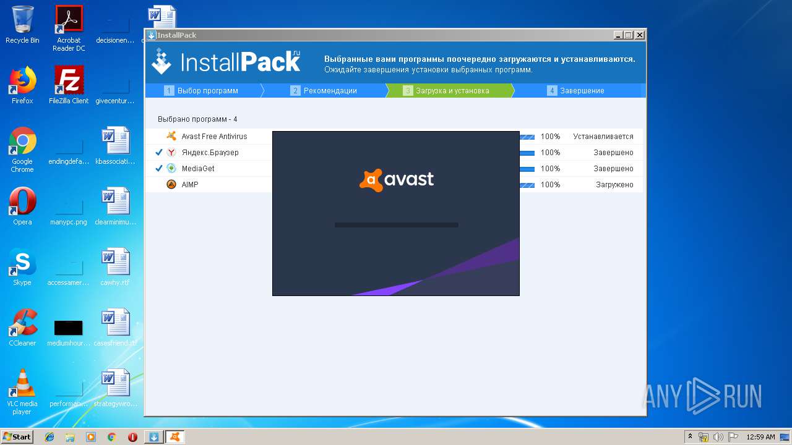
Task: Show hidden tray icons arrow
Action: click(x=690, y=437)
